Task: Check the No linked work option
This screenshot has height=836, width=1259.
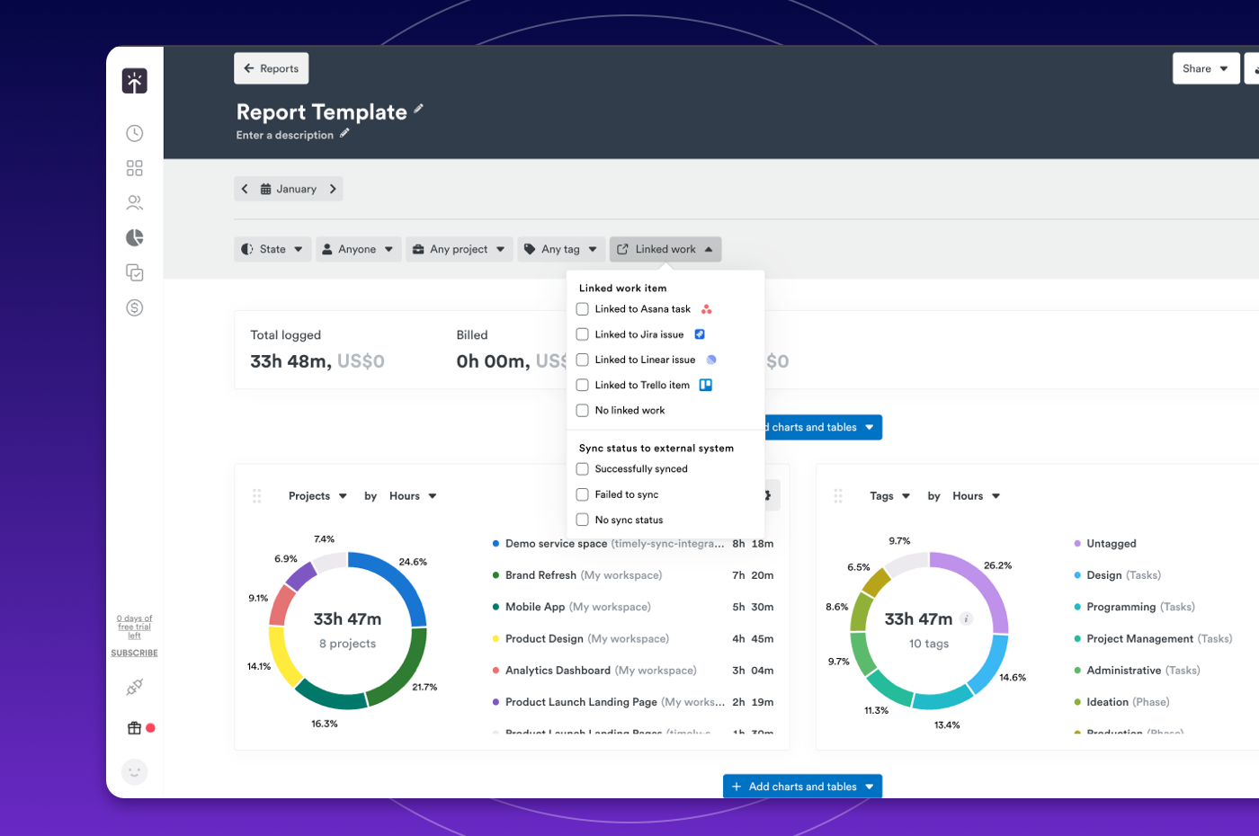Action: tap(581, 410)
